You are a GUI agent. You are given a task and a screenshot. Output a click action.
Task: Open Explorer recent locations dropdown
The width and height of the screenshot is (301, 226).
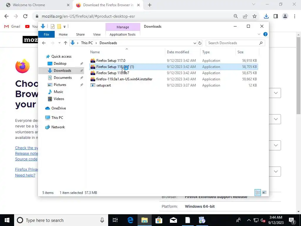tap(59, 43)
